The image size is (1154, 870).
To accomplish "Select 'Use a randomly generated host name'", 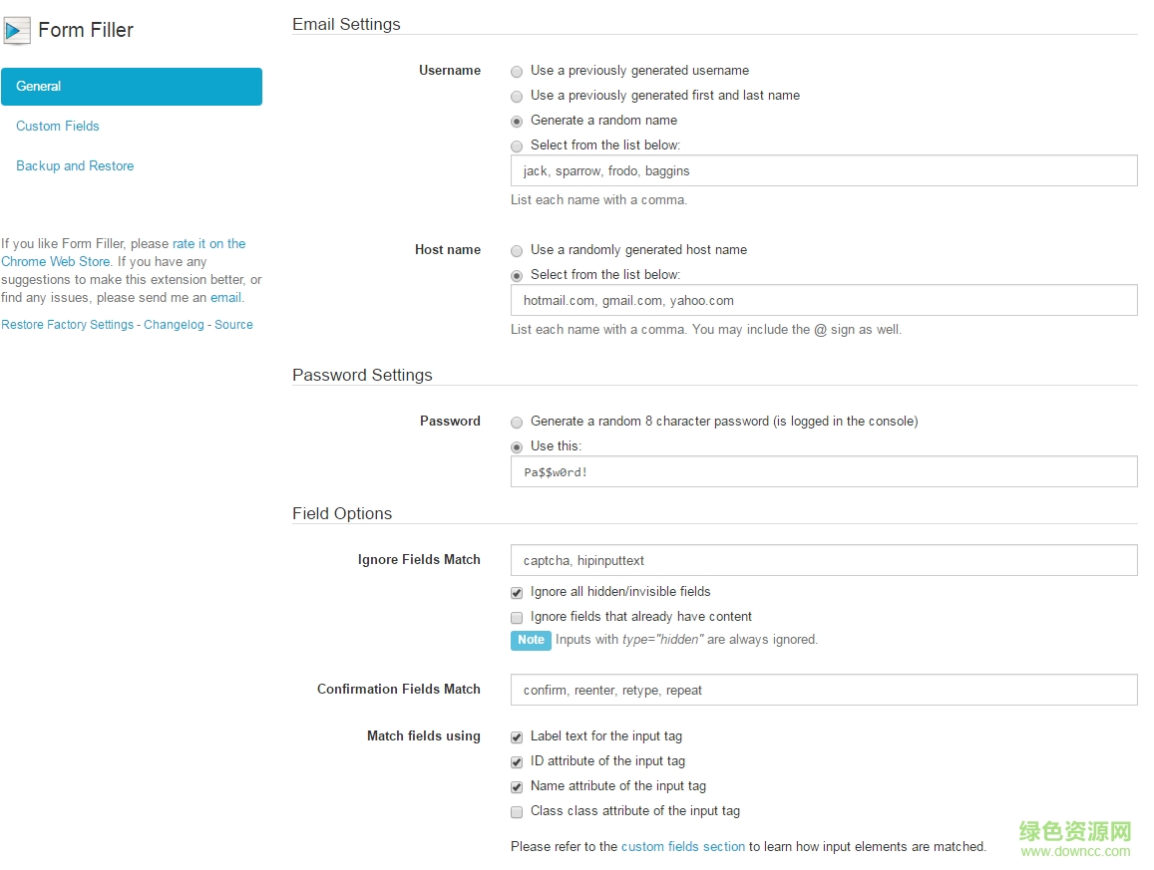I will 517,250.
